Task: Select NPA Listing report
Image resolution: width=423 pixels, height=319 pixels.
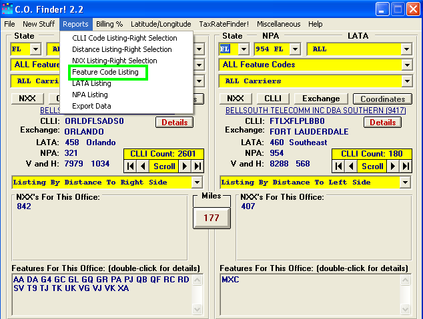Action: tap(126, 95)
